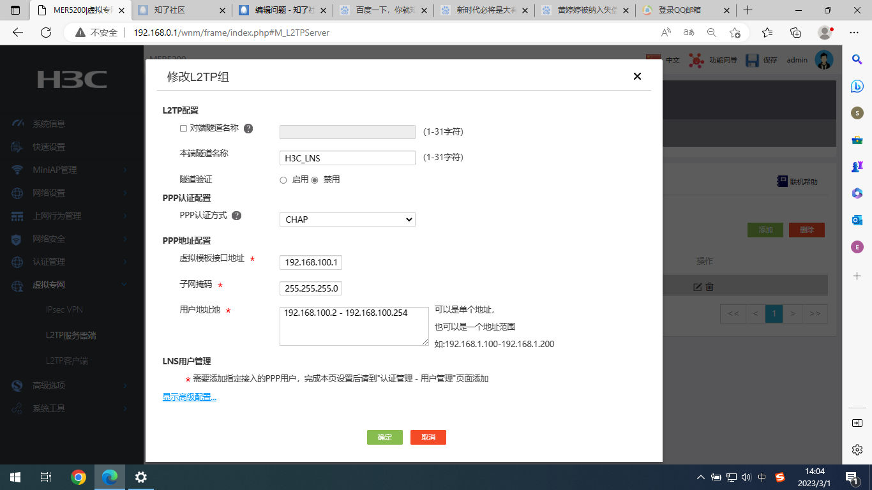This screenshot has height=490, width=872.
Task: Tick the 对端隧道名称 checkbox
Action: 183,128
